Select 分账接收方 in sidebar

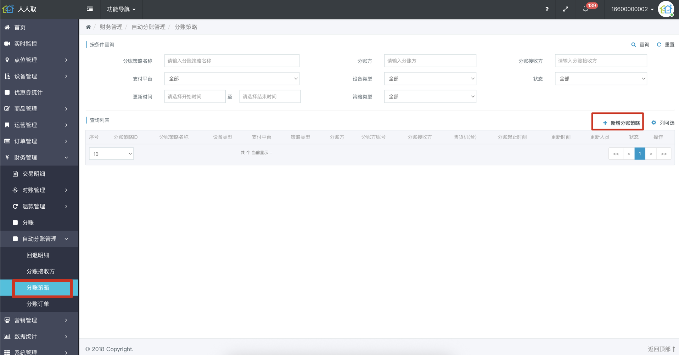(x=40, y=271)
